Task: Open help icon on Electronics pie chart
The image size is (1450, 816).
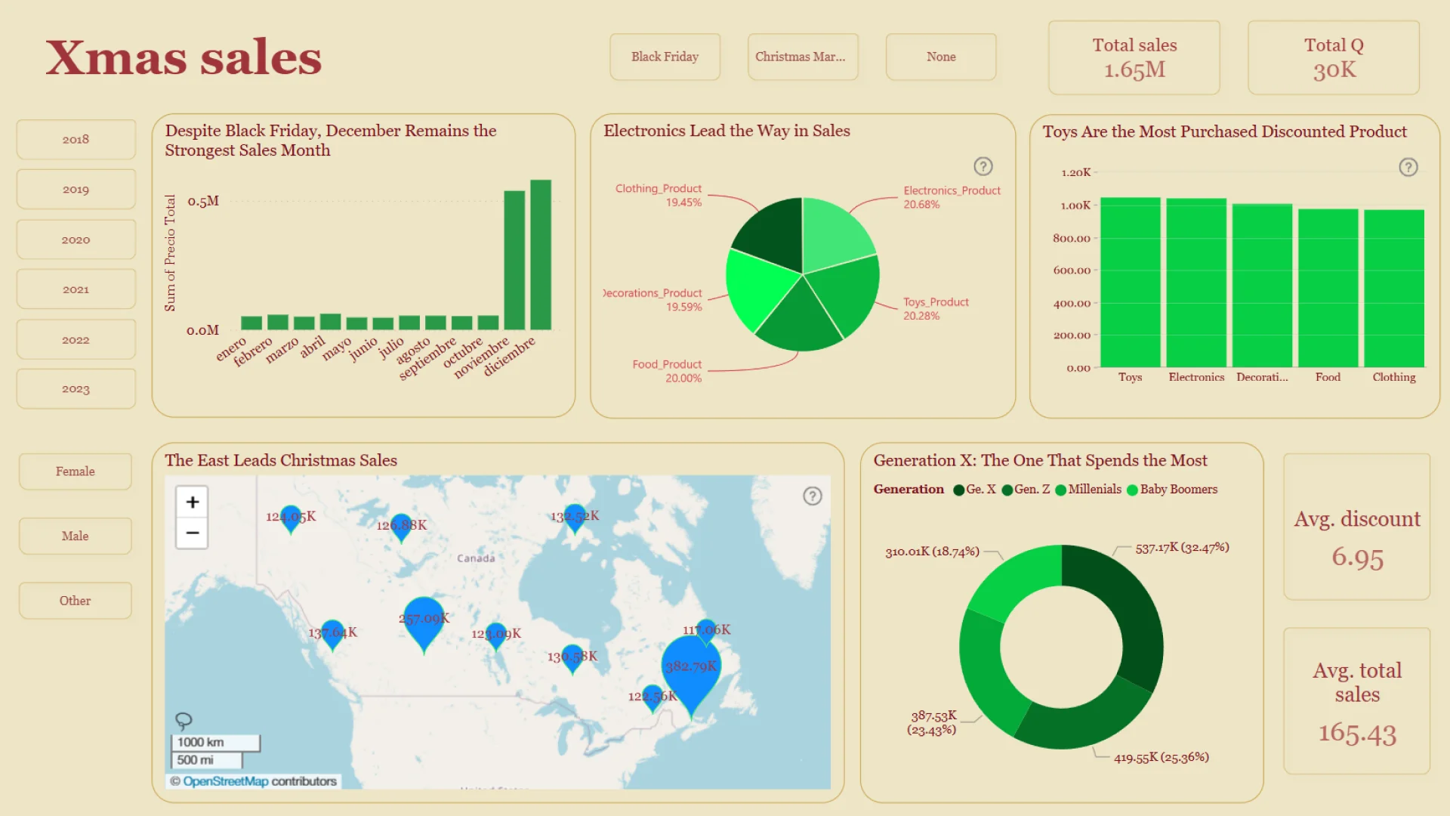Action: 983,166
